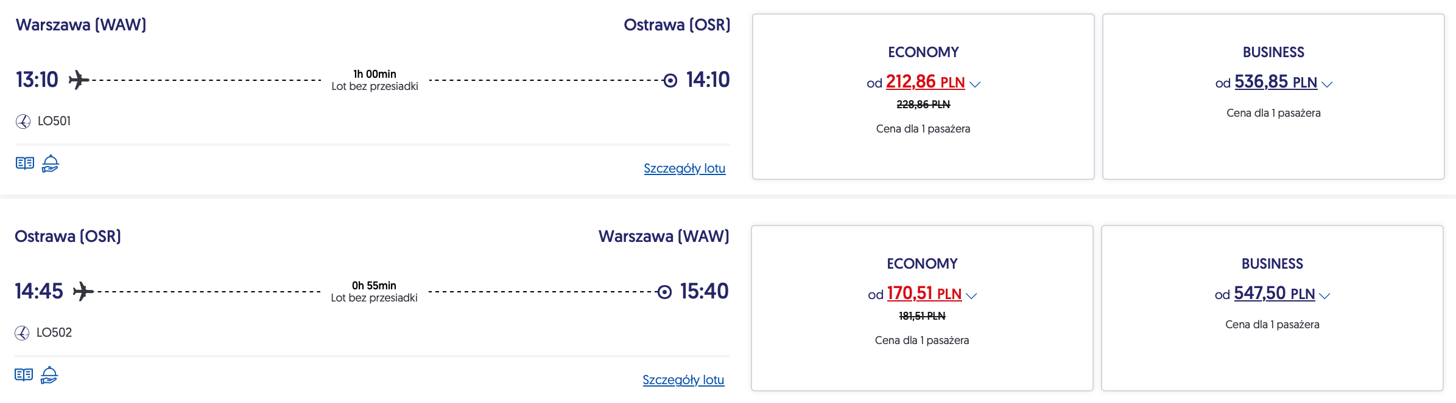This screenshot has height=403, width=1456.
Task: Click the arrival marker icon before 14:10
Action: 670,80
